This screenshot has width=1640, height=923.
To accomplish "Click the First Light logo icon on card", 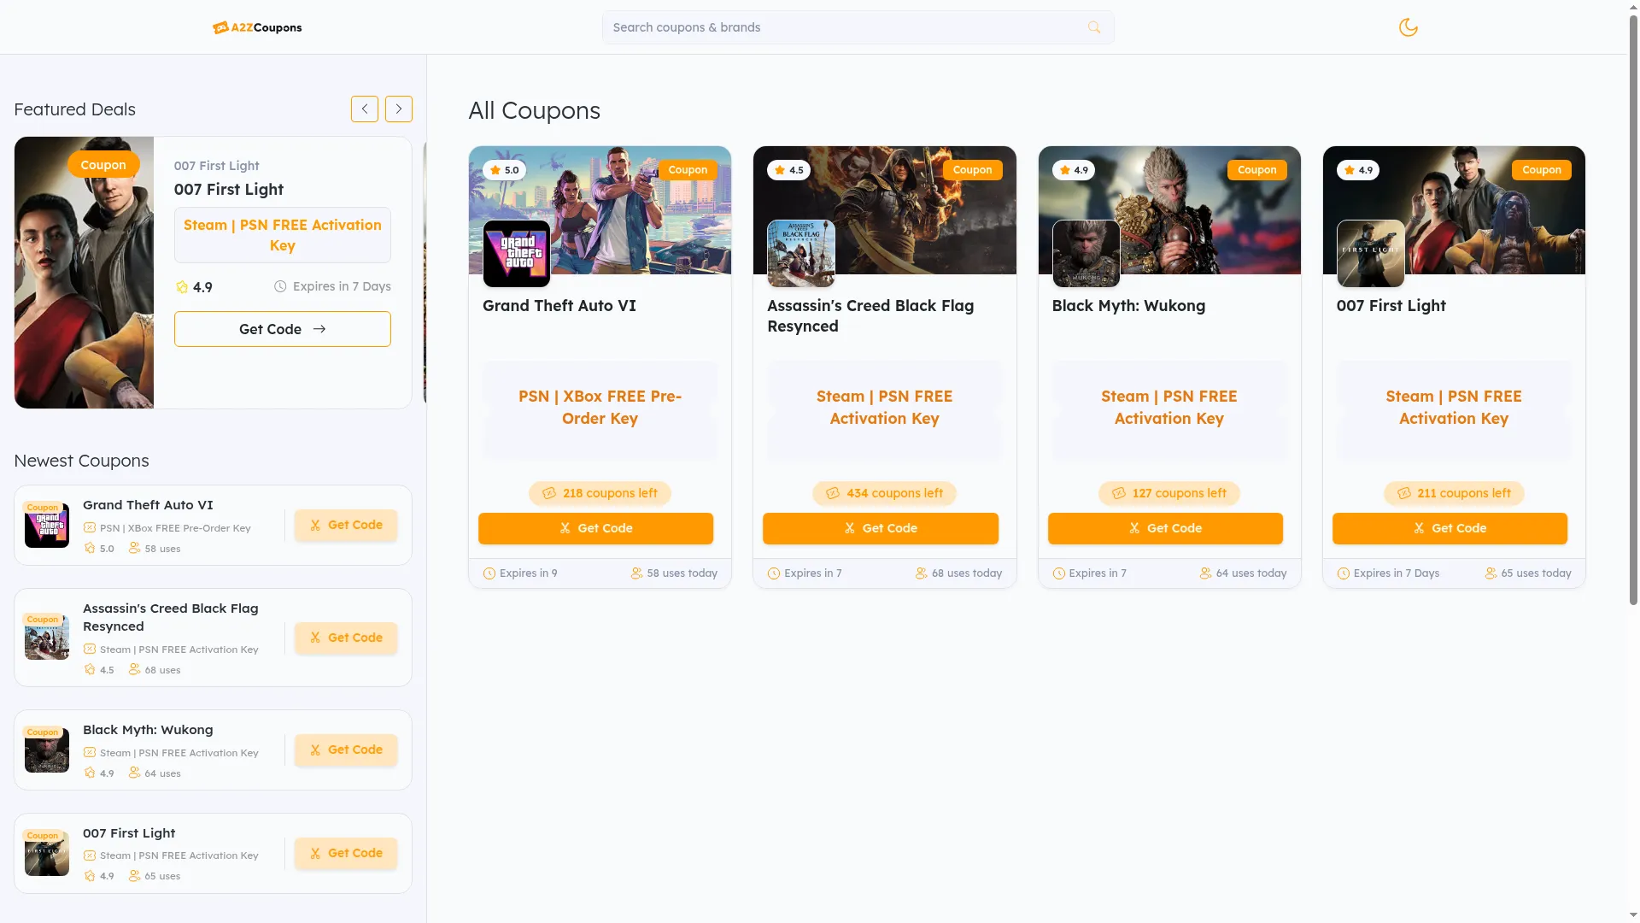I will (x=1370, y=254).
